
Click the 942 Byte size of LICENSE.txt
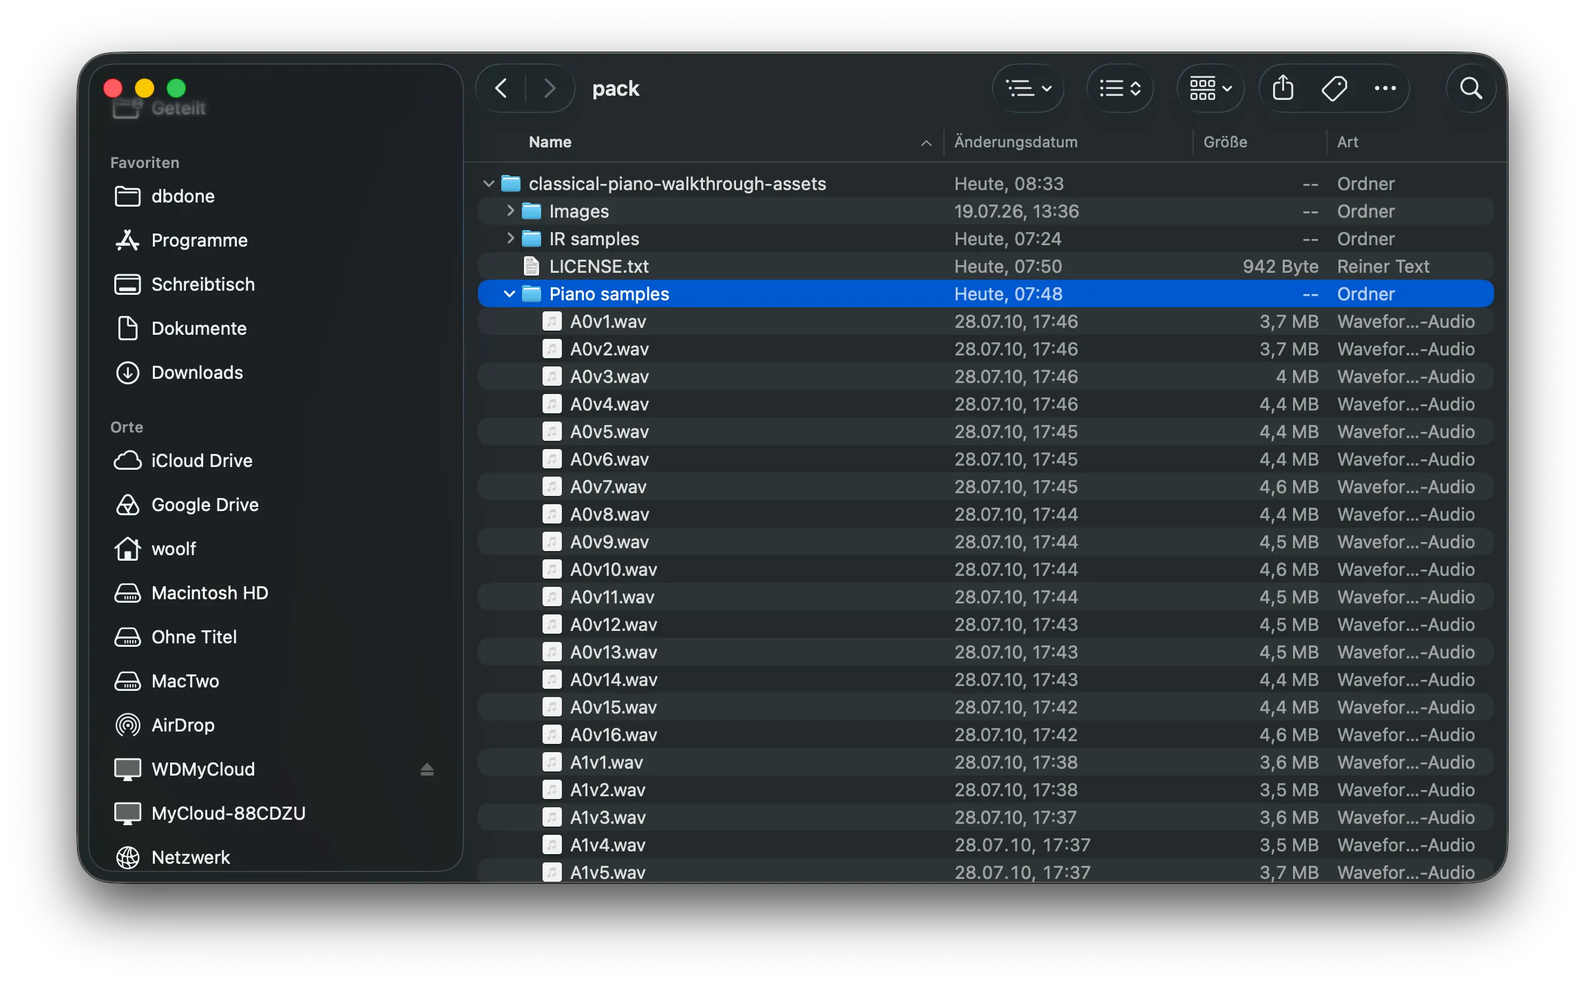[x=1280, y=266]
